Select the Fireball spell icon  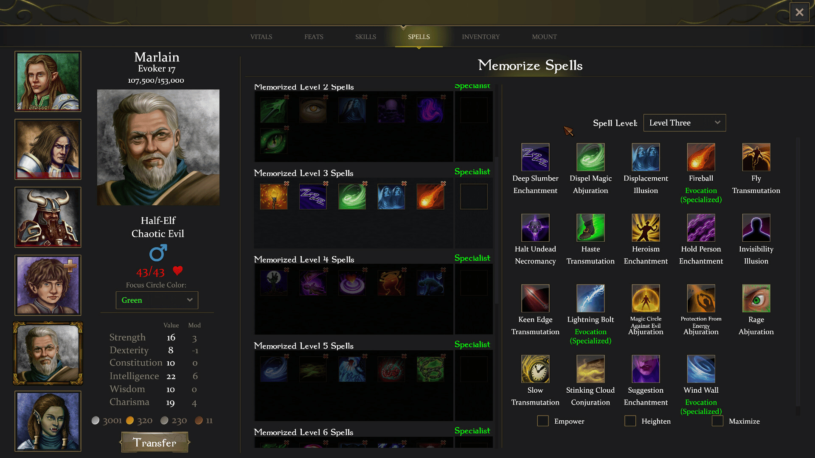tap(701, 157)
